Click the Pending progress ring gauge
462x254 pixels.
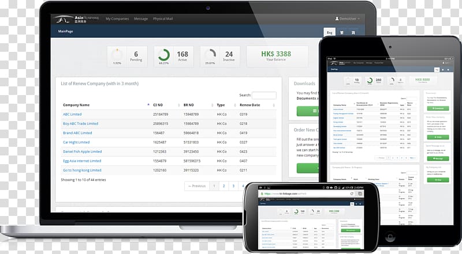pos(117,56)
